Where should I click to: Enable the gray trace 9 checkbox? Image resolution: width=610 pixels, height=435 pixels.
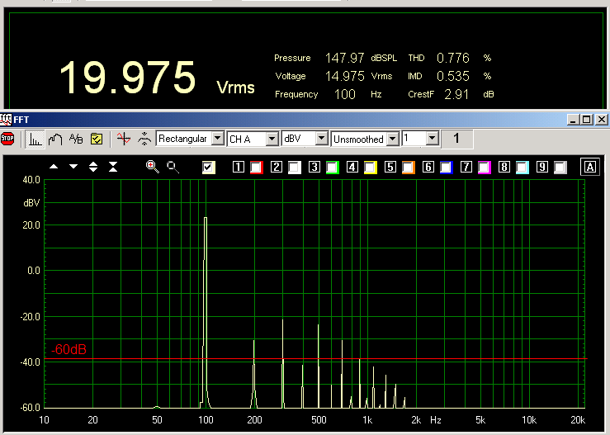(x=560, y=168)
